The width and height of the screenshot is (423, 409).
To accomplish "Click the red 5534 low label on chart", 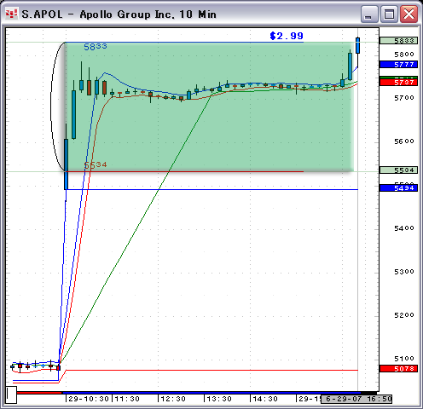I will [96, 164].
